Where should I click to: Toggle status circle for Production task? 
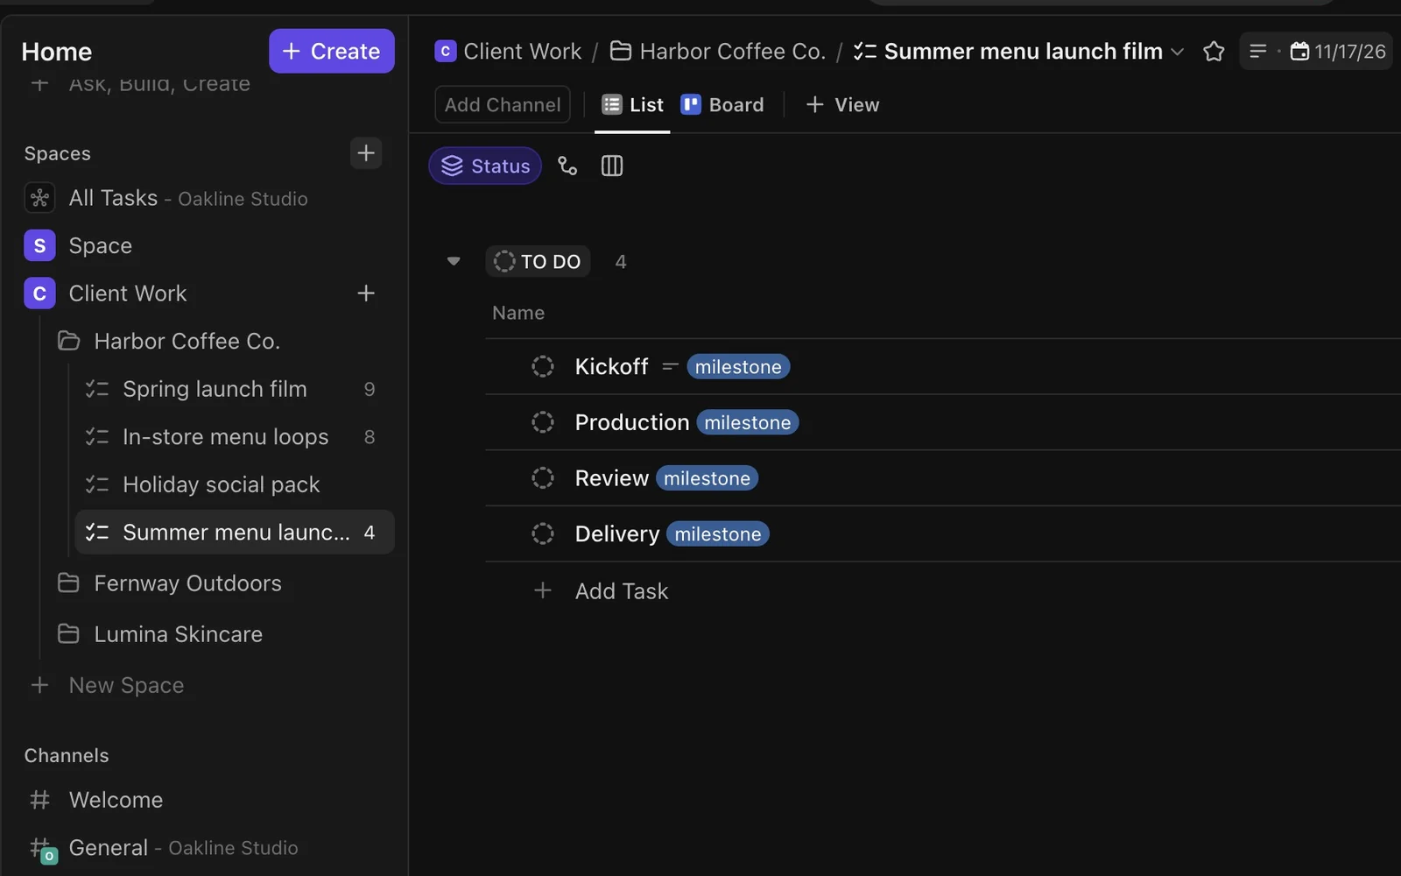(x=543, y=422)
